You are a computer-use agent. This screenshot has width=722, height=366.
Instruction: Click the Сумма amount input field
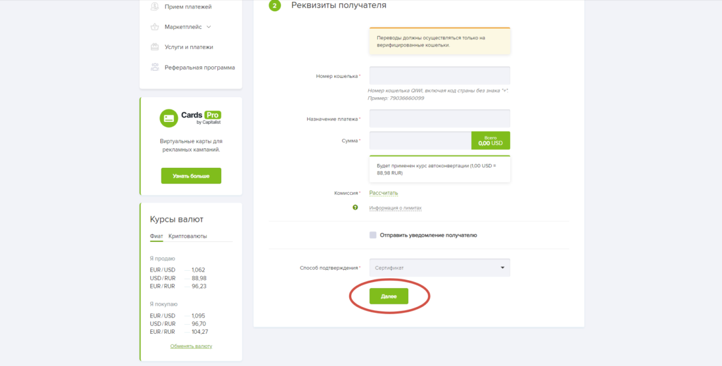pyautogui.click(x=420, y=140)
